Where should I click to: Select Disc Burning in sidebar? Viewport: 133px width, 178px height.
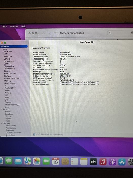(9, 69)
